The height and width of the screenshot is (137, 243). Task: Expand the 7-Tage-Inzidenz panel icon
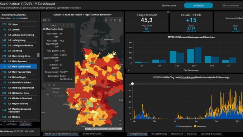(x=168, y=12)
